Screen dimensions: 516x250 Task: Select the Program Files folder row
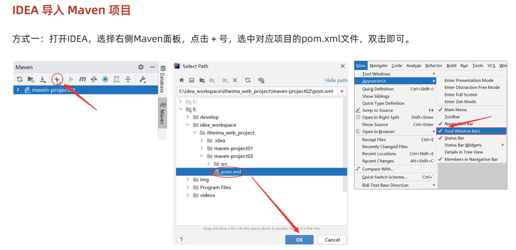259,187
